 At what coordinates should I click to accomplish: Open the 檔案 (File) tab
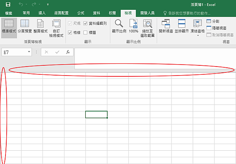point(9,13)
